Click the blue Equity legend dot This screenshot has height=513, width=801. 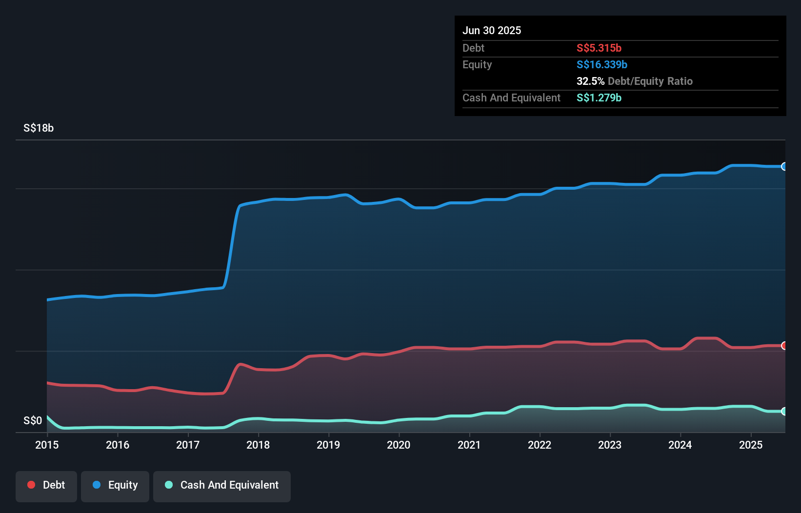pos(97,485)
